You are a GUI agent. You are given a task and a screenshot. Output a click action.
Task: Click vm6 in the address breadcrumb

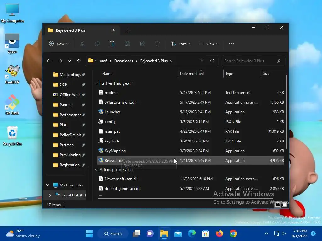point(103,61)
